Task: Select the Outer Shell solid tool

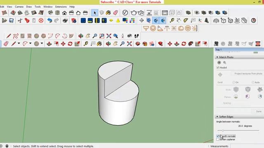Action: 188,13
